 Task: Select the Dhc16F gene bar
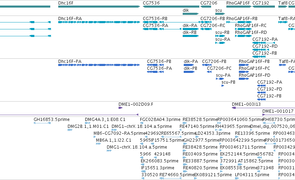coord(99,7)
